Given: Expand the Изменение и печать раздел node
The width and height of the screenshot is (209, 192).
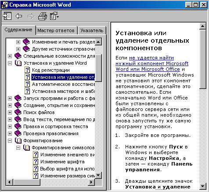Looking at the screenshot, I should [x=18, y=42].
